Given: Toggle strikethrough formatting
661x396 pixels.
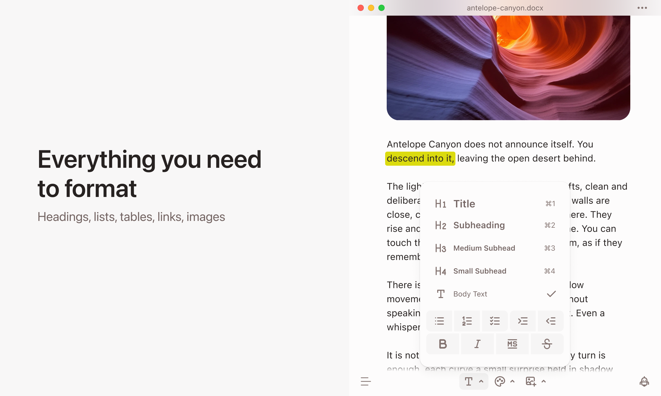Looking at the screenshot, I should click(547, 344).
